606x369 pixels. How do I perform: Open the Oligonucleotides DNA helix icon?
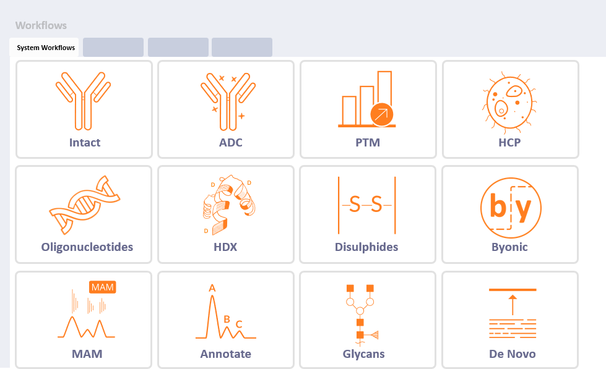[84, 204]
